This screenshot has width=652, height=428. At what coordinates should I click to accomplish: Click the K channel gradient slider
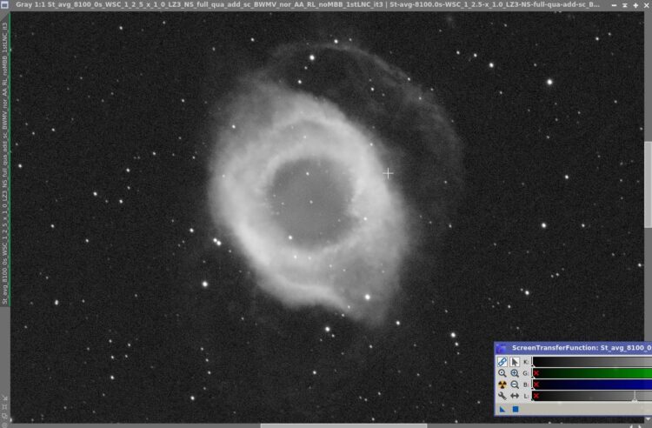(x=592, y=362)
